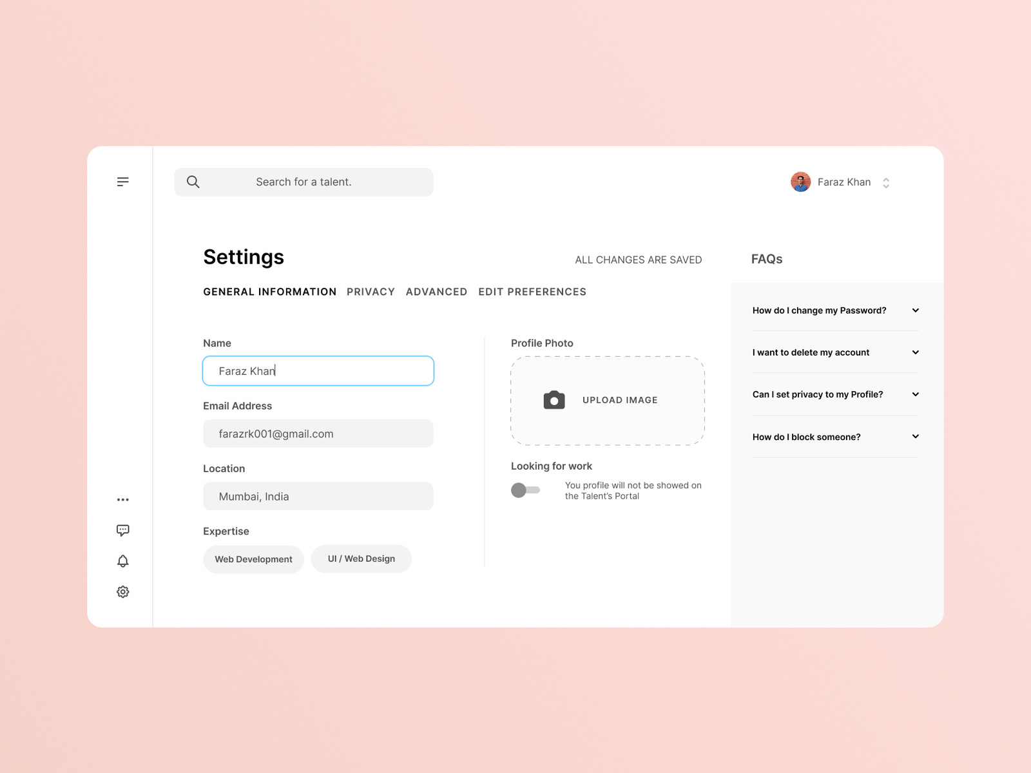Click the notifications bell icon
Screen dimensions: 1031x773
(x=122, y=560)
